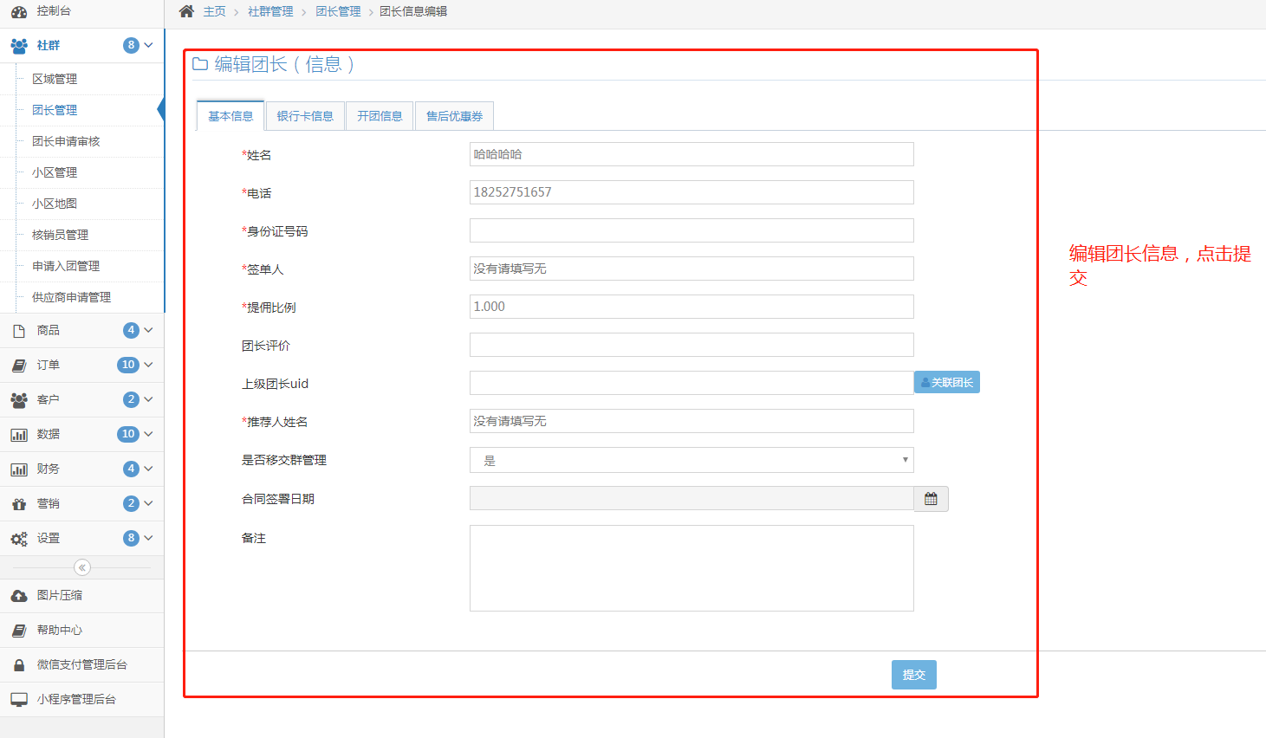
Task: Go to 社群管理 breadcrumb link
Action: (270, 11)
